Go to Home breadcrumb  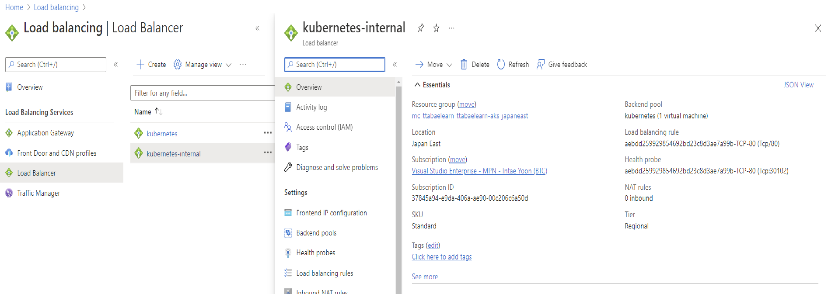(14, 7)
